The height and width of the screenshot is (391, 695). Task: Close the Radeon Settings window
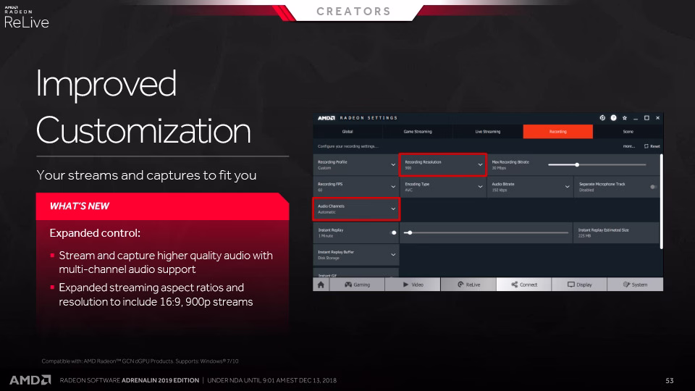click(658, 118)
